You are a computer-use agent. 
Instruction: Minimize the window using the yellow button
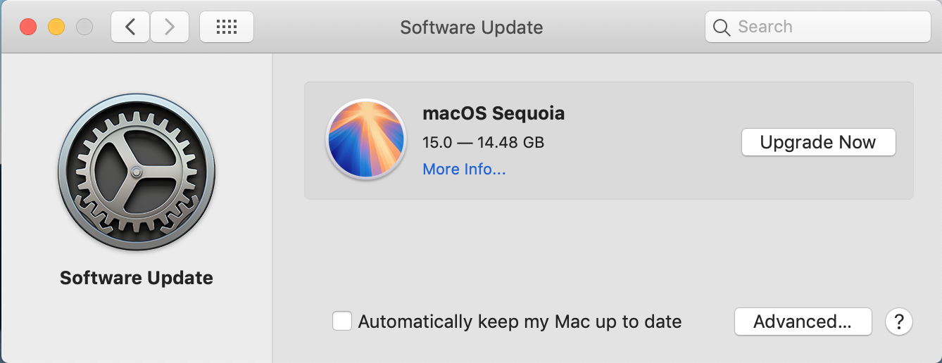56,27
